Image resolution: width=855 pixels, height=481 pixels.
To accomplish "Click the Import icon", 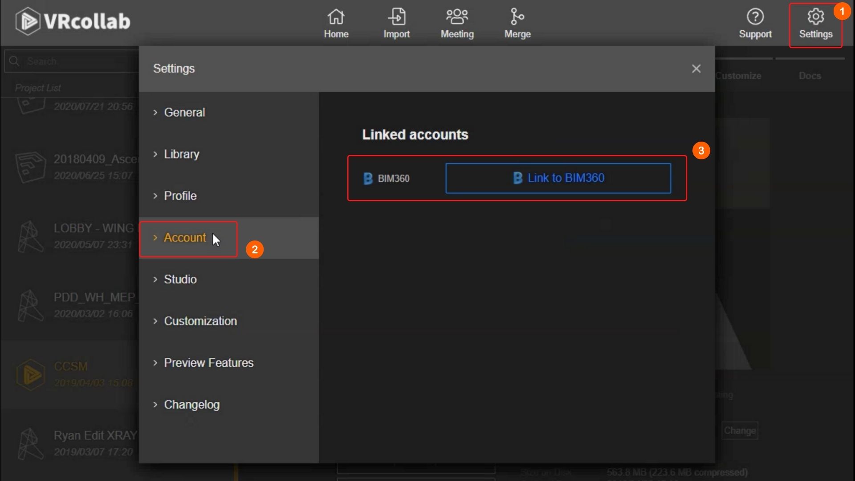I will 396,17.
